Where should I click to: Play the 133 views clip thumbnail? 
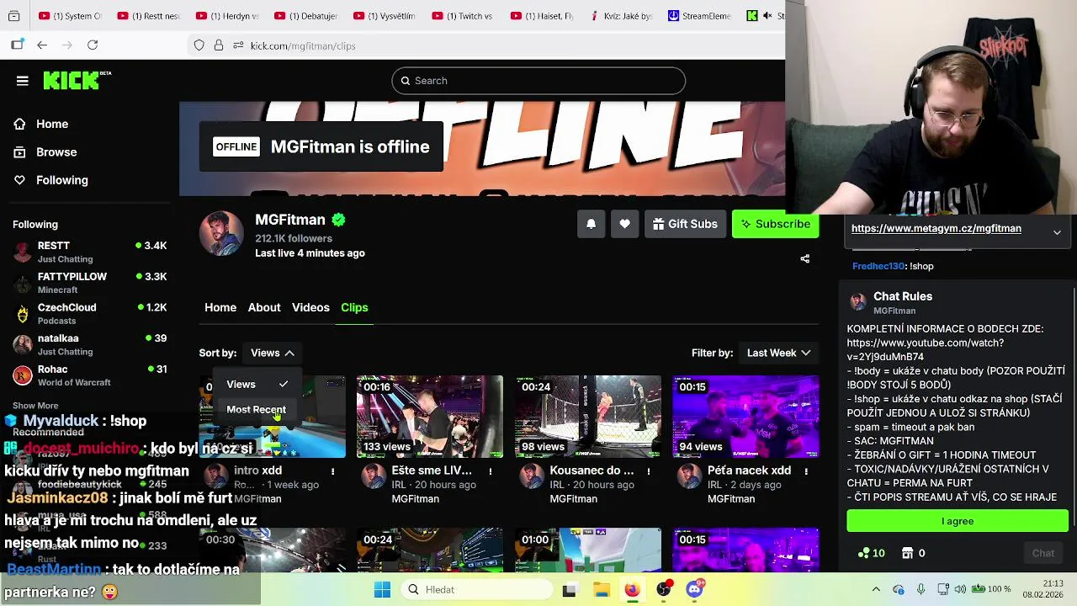point(430,417)
